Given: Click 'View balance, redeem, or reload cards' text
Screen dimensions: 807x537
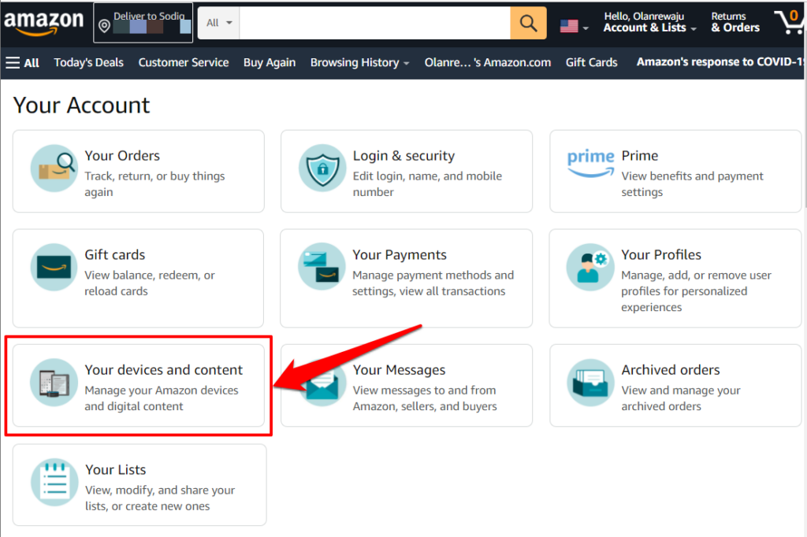Looking at the screenshot, I should (x=150, y=283).
